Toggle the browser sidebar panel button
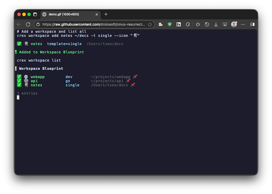The height and width of the screenshot is (194, 272). (x=252, y=24)
